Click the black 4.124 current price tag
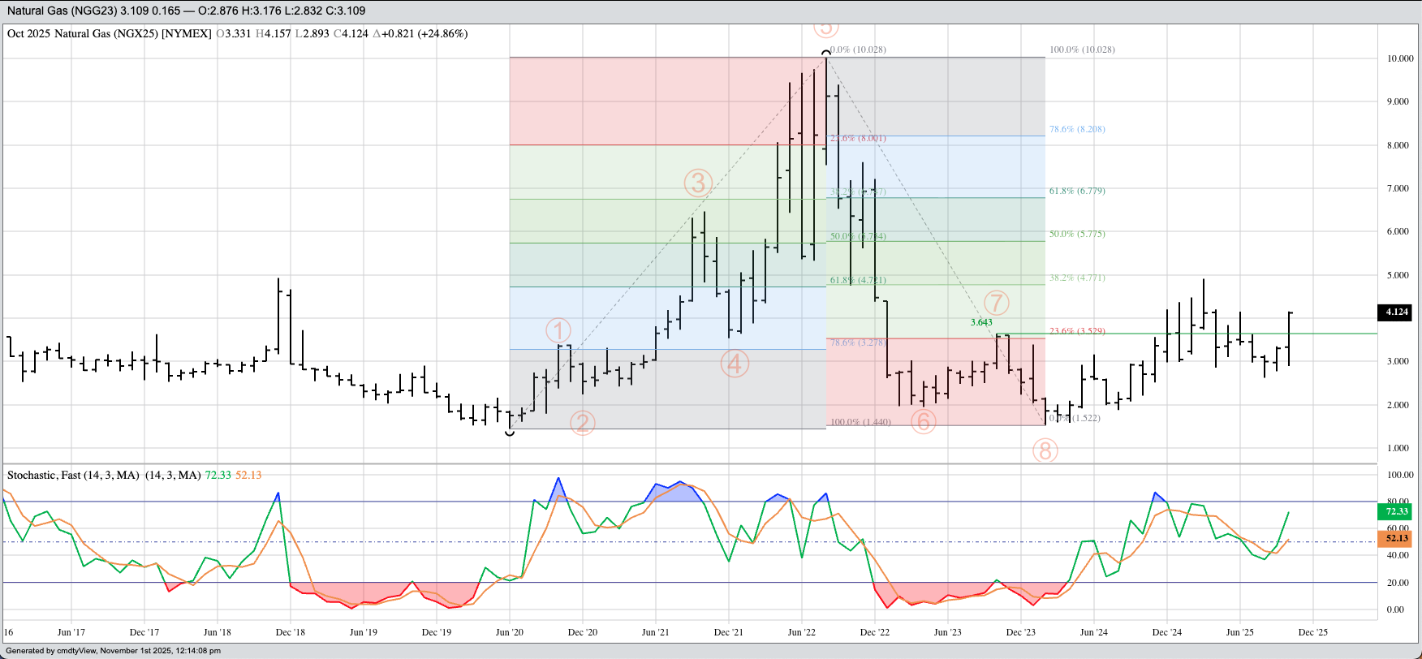 pos(1396,312)
